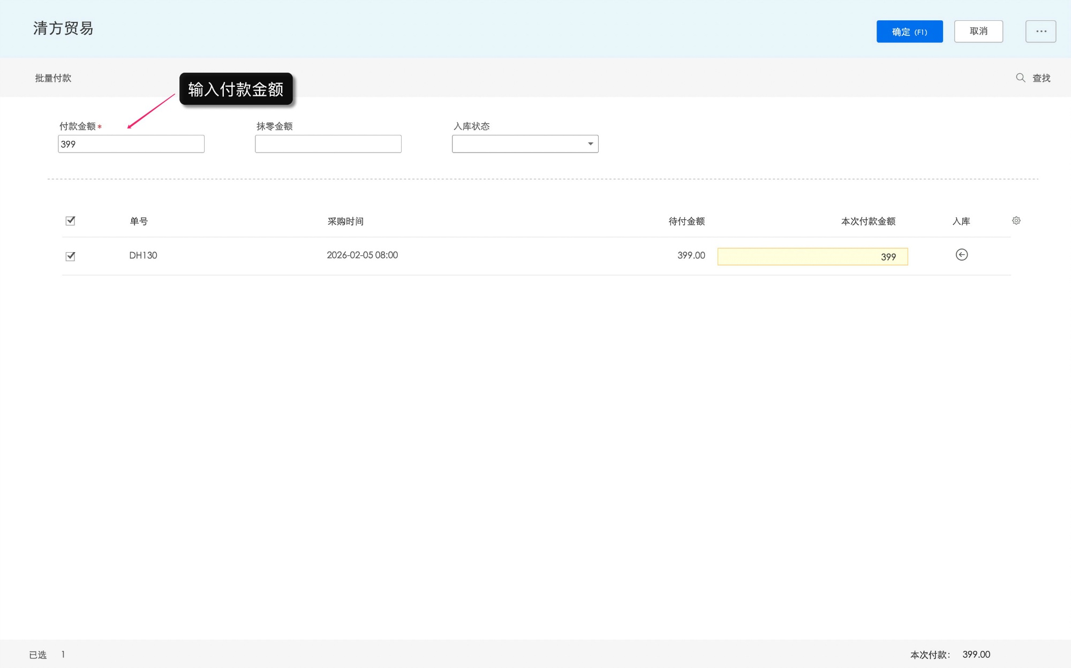This screenshot has height=668, width=1071.
Task: Click the 取消 button
Action: pyautogui.click(x=978, y=32)
